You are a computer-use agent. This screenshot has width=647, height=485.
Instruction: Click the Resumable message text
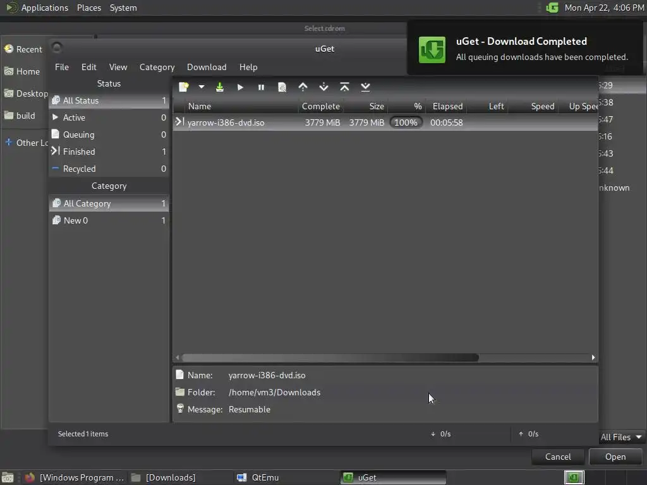coord(249,409)
